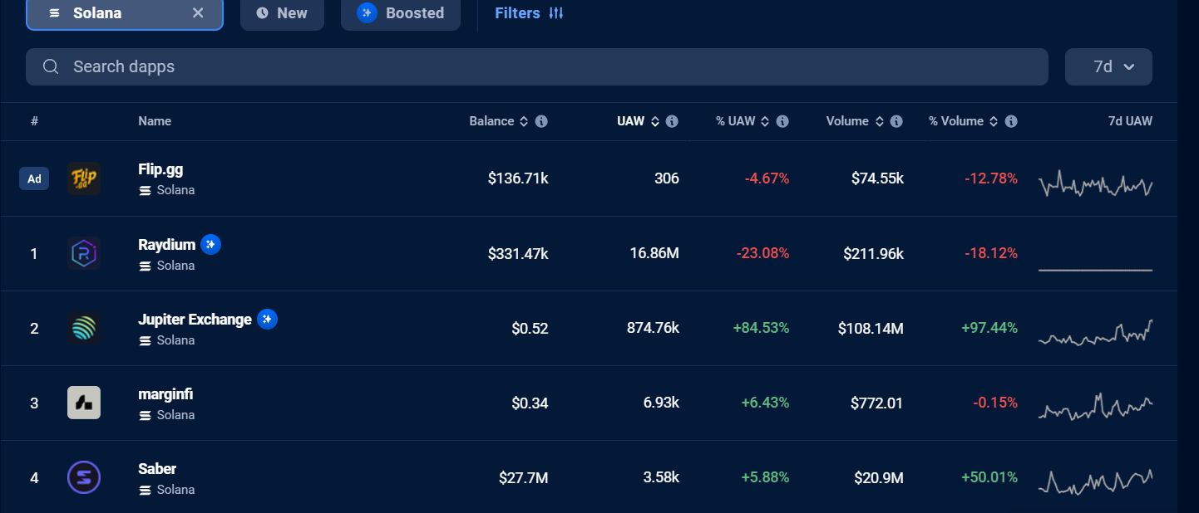
Task: Show info tooltip for % Volume column
Action: pyautogui.click(x=1011, y=121)
